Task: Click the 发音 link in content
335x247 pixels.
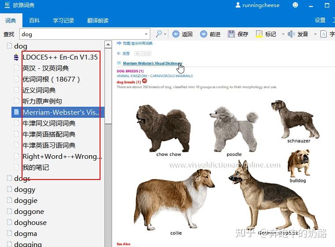Action: click(126, 53)
